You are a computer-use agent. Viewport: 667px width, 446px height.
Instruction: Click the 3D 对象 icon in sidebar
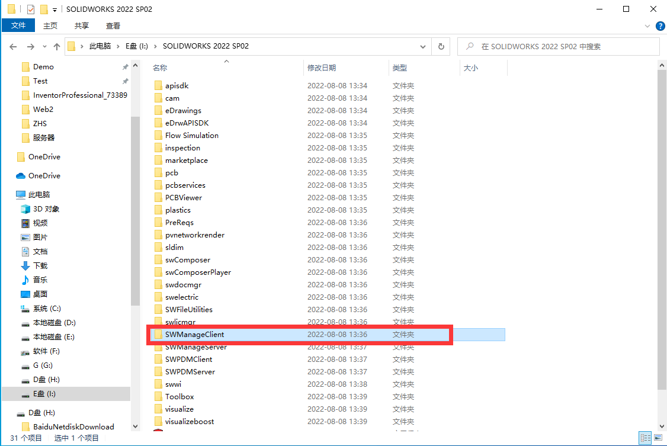25,208
